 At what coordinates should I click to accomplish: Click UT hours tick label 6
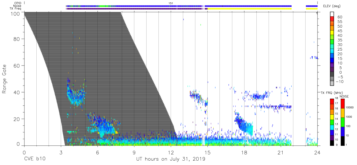coord(98,152)
